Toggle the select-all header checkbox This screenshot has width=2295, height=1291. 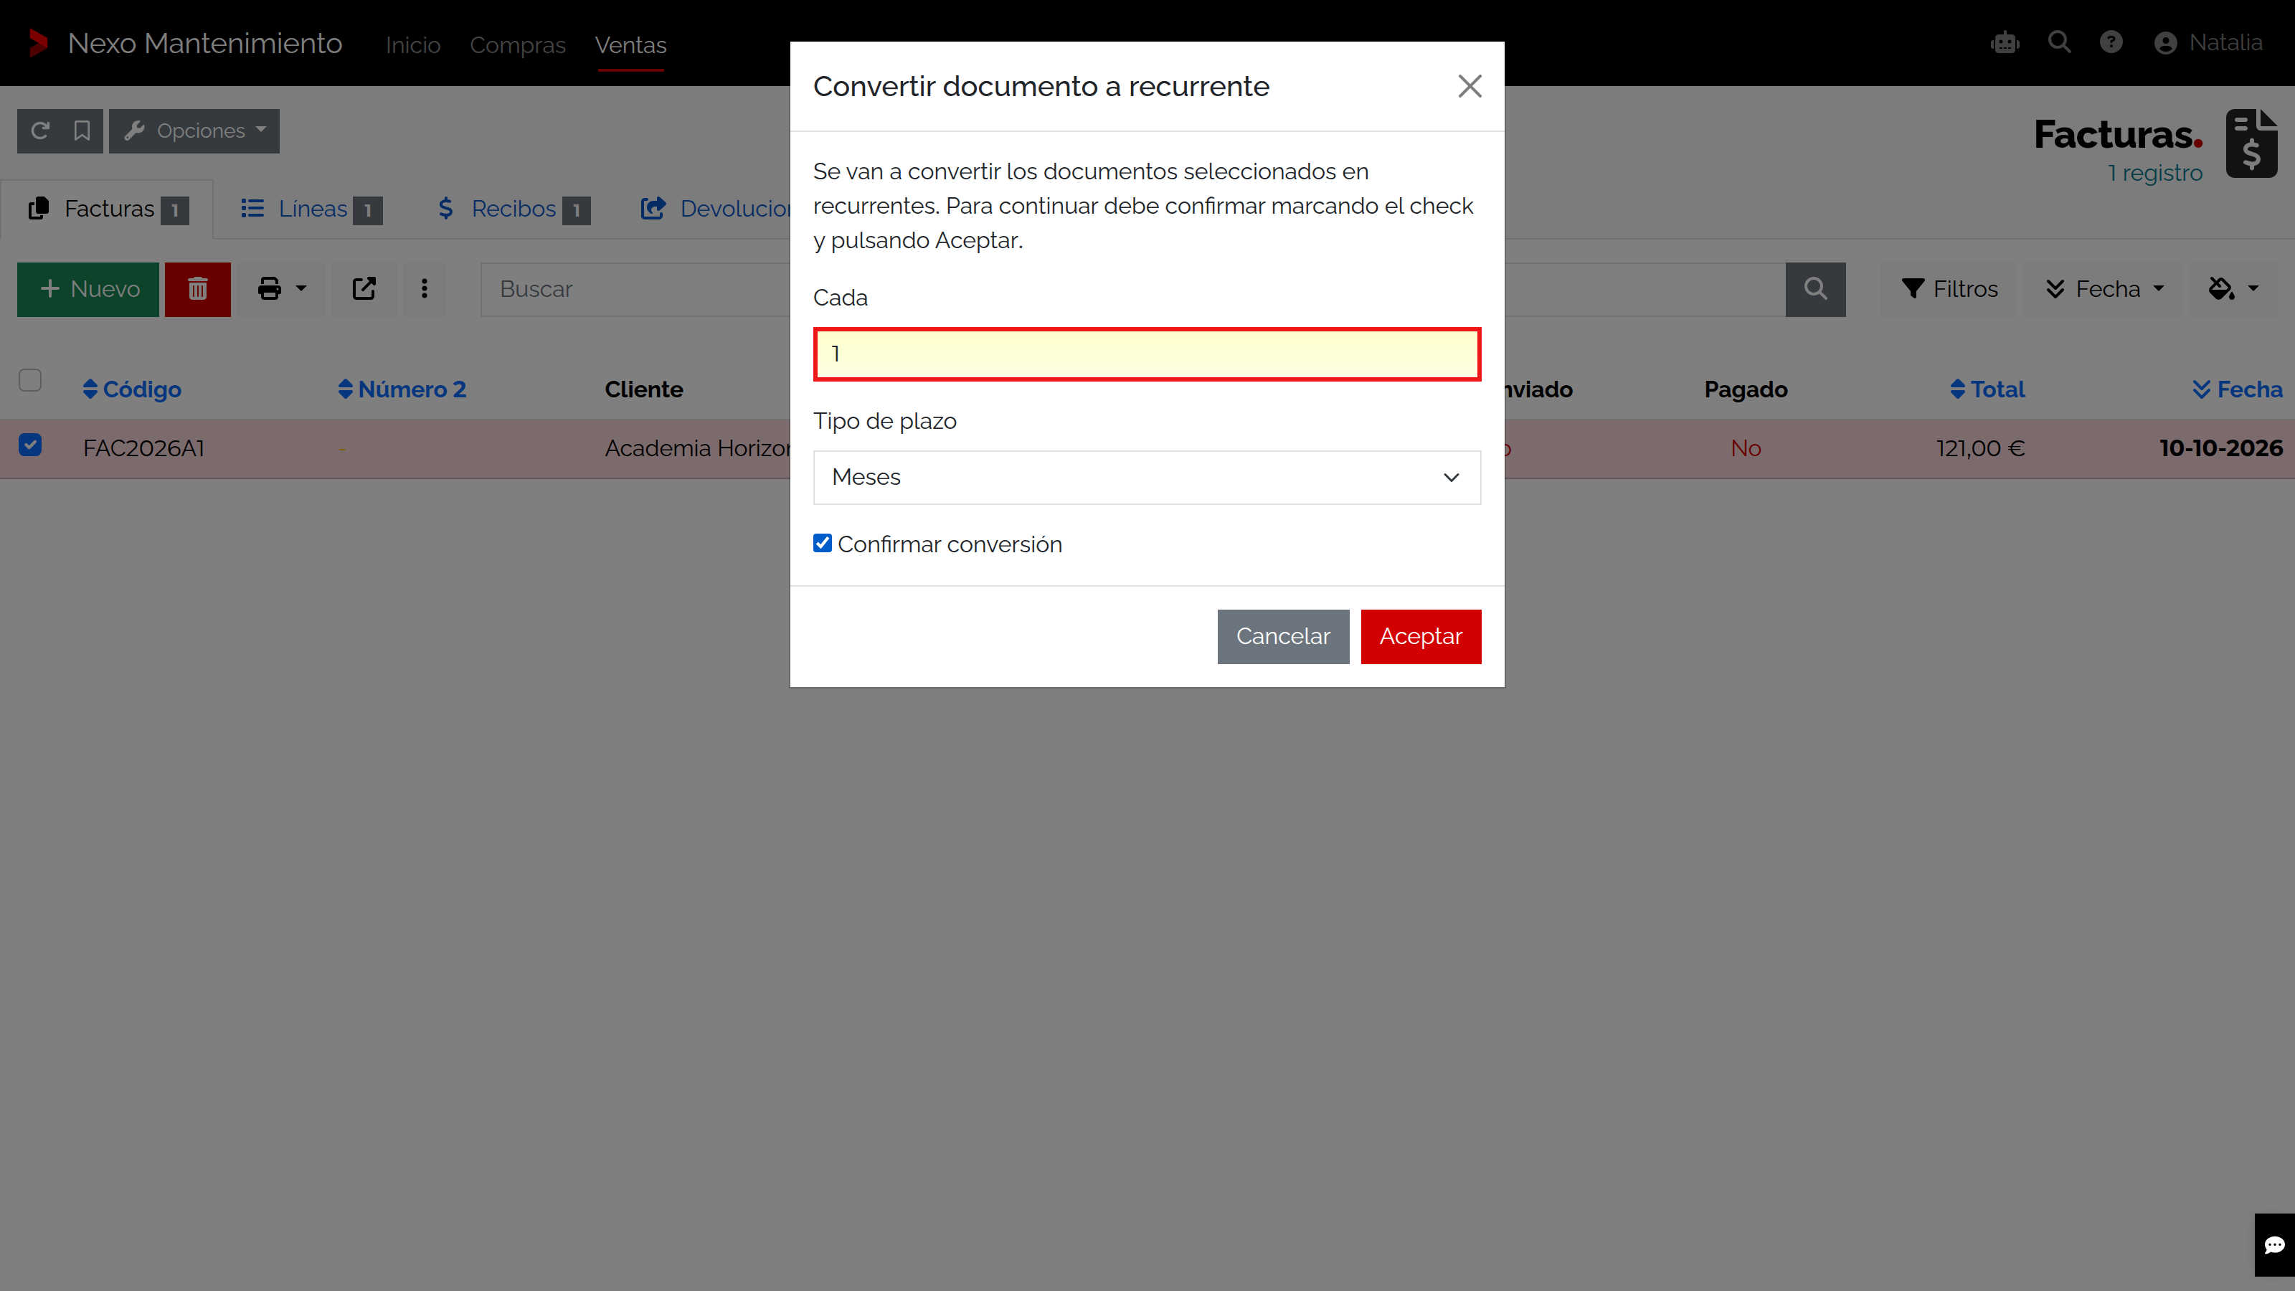[30, 380]
